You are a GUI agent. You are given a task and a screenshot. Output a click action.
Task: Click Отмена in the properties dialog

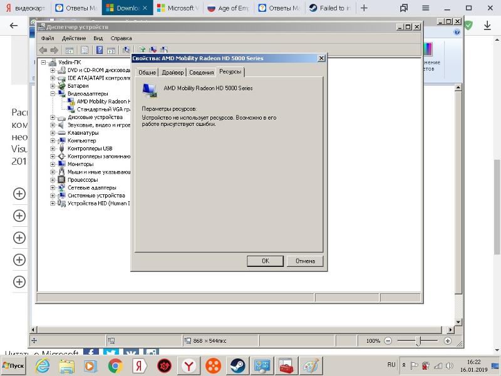pos(305,261)
